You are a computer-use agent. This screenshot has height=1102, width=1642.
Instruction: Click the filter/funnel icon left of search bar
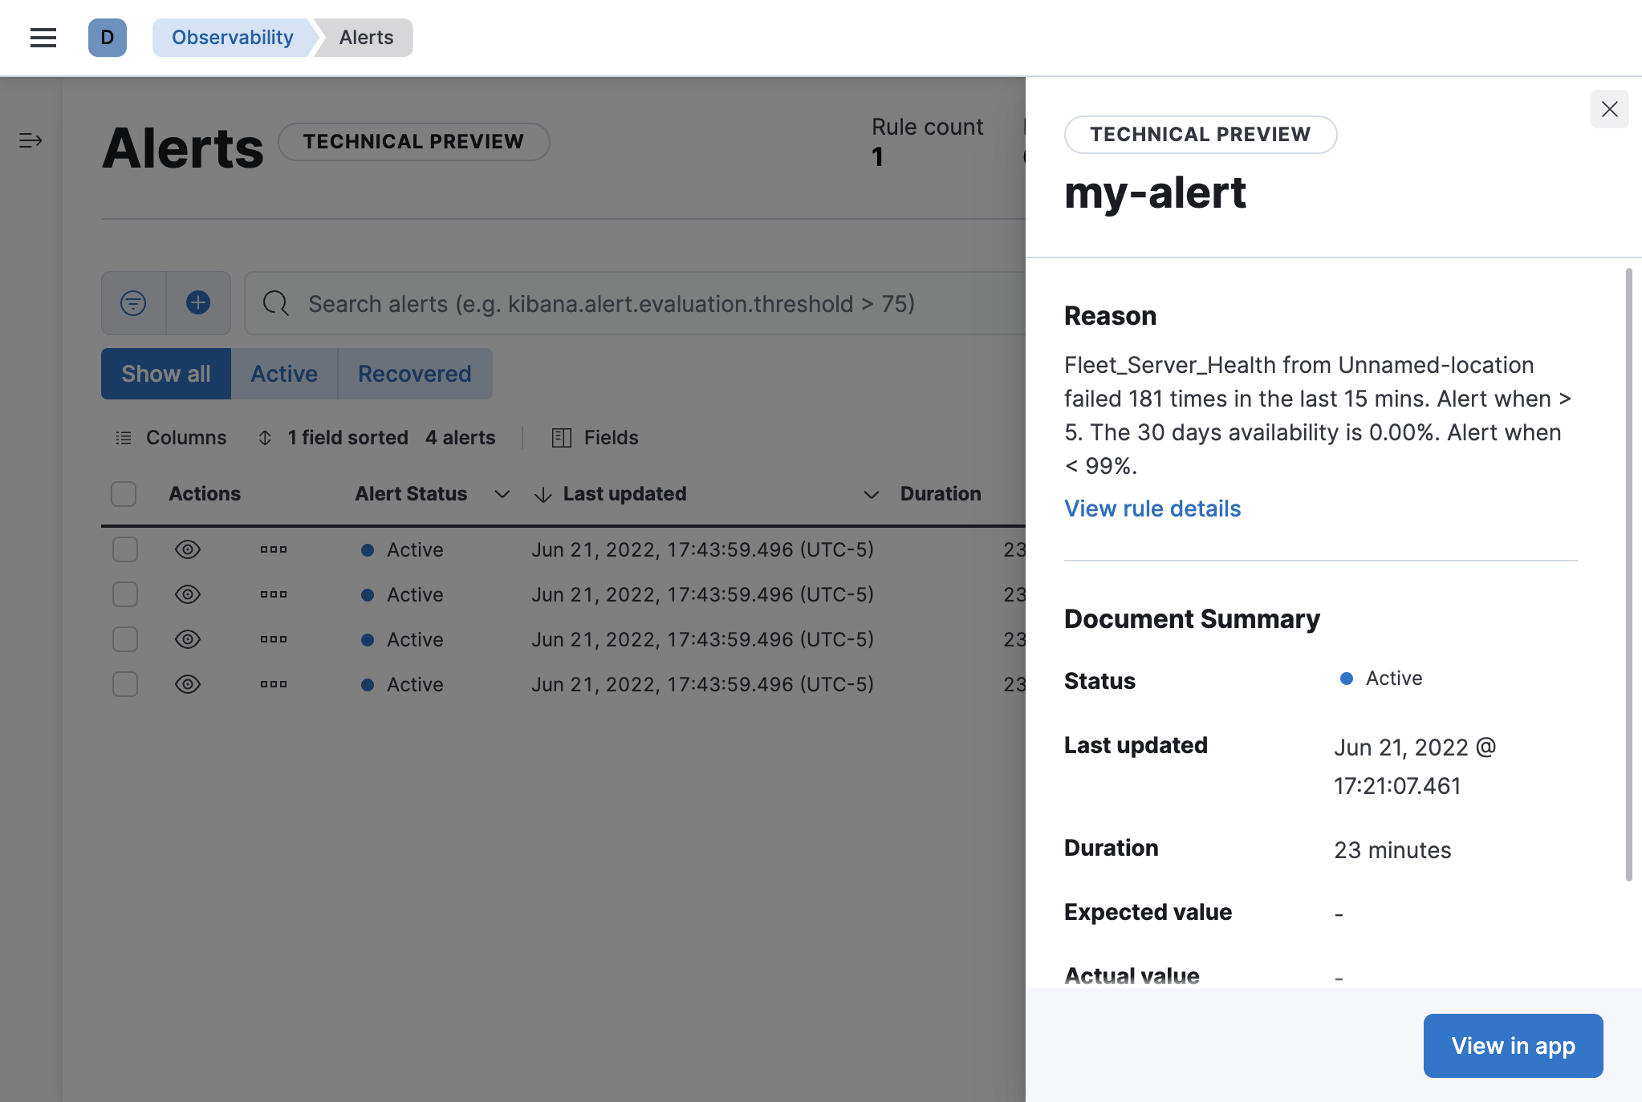coord(133,302)
